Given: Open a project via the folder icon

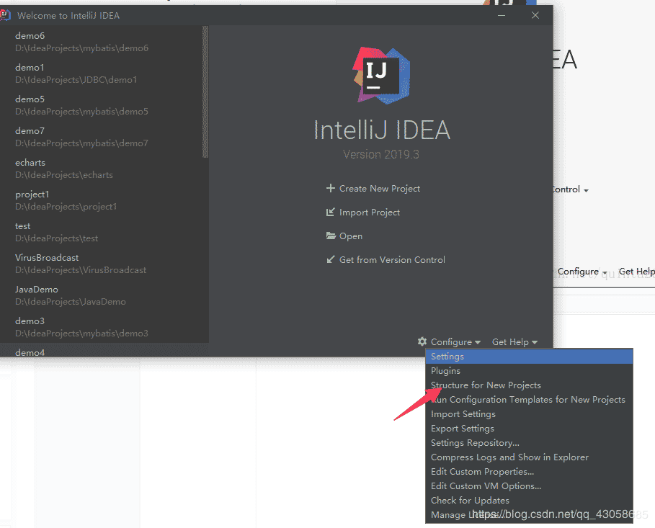Looking at the screenshot, I should coord(331,236).
